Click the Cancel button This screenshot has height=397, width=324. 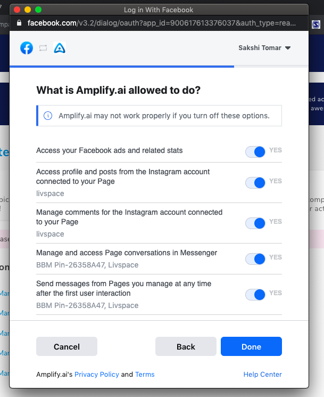[67, 346]
